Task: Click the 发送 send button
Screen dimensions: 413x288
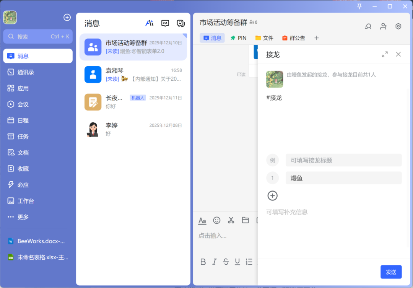Action: pyautogui.click(x=391, y=272)
